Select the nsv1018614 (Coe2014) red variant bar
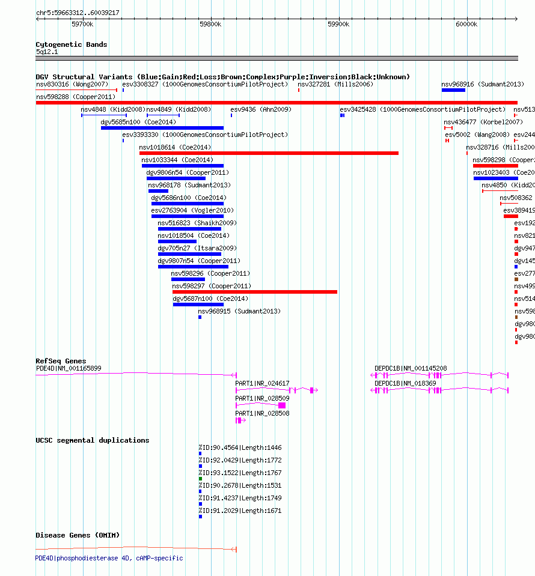 tap(269, 153)
